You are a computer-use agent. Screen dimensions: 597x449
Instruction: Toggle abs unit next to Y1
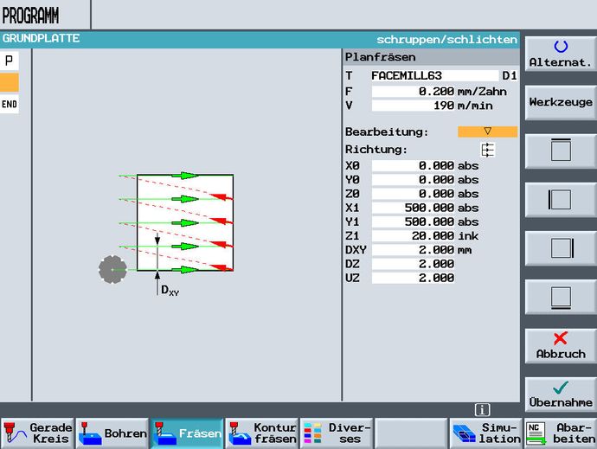coord(468,222)
